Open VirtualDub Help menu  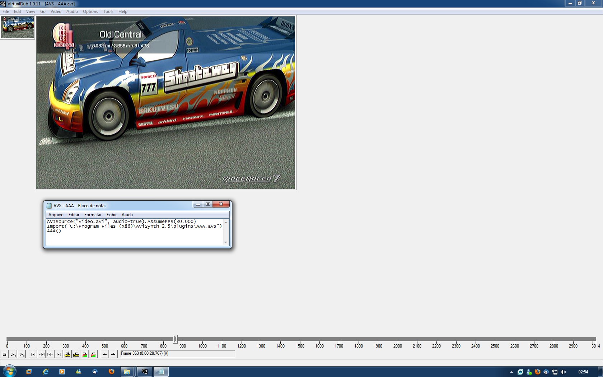pyautogui.click(x=123, y=11)
